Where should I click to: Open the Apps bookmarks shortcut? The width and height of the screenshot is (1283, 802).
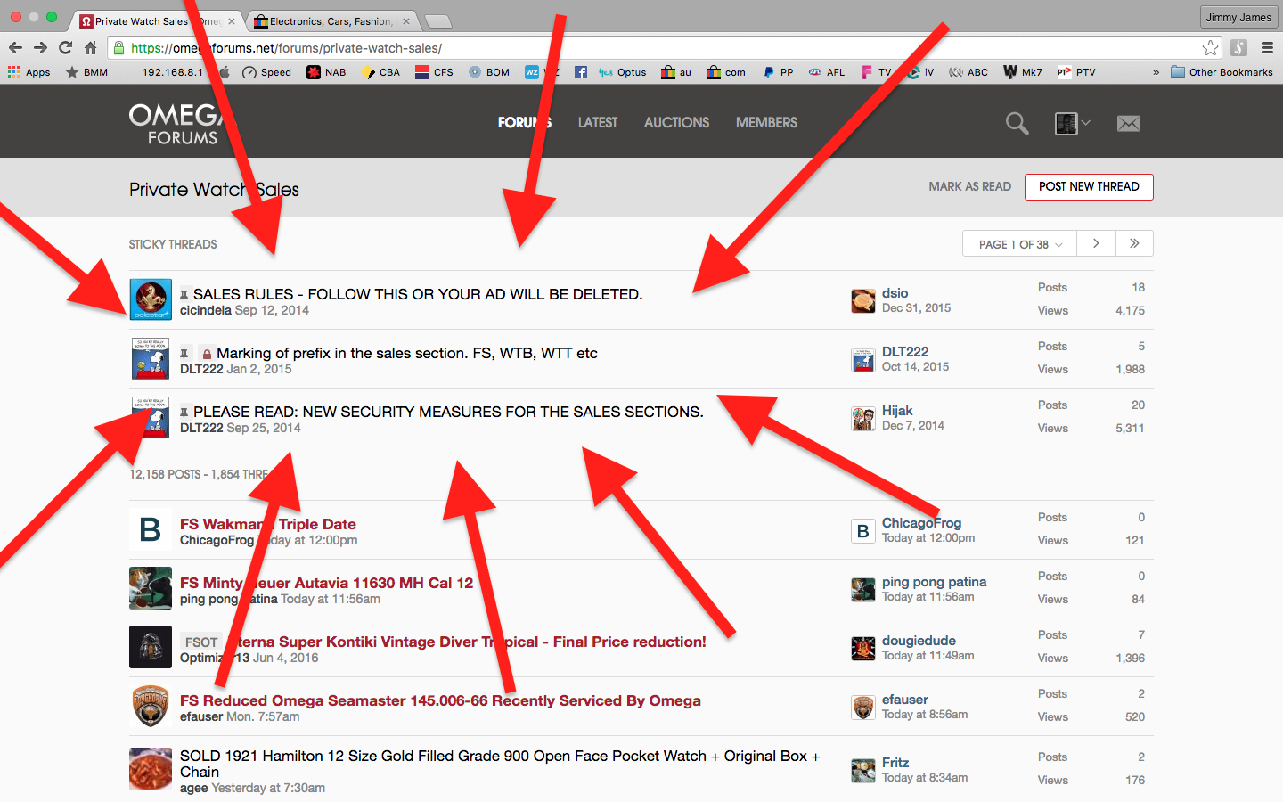pos(29,72)
